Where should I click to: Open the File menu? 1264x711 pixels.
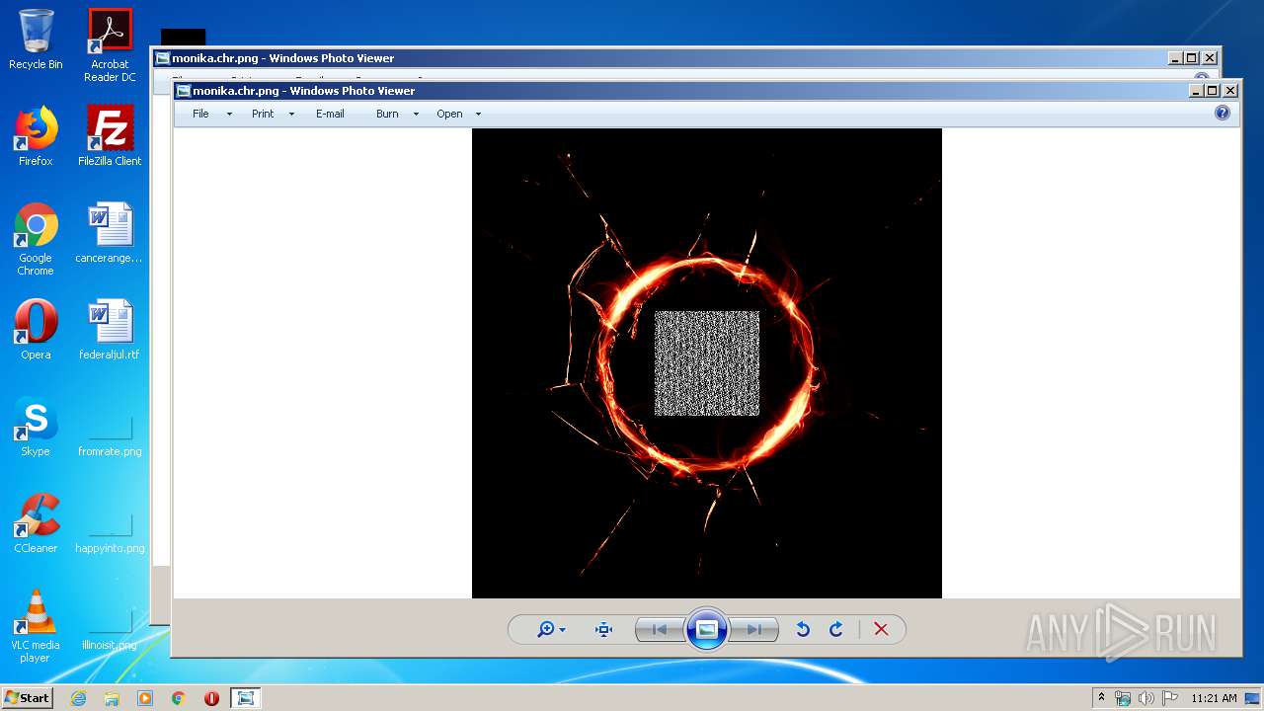pos(200,114)
